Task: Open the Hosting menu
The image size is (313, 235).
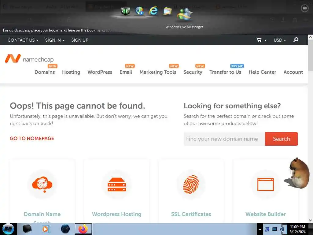Action: click(x=71, y=72)
